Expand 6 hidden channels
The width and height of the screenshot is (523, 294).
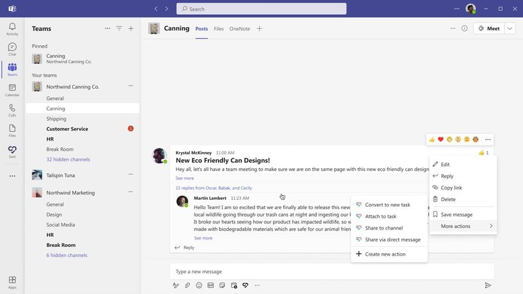(x=67, y=255)
